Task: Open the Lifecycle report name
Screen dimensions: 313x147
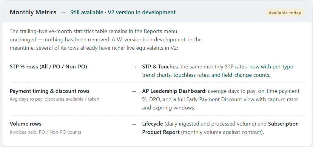Action: [x=152, y=124]
